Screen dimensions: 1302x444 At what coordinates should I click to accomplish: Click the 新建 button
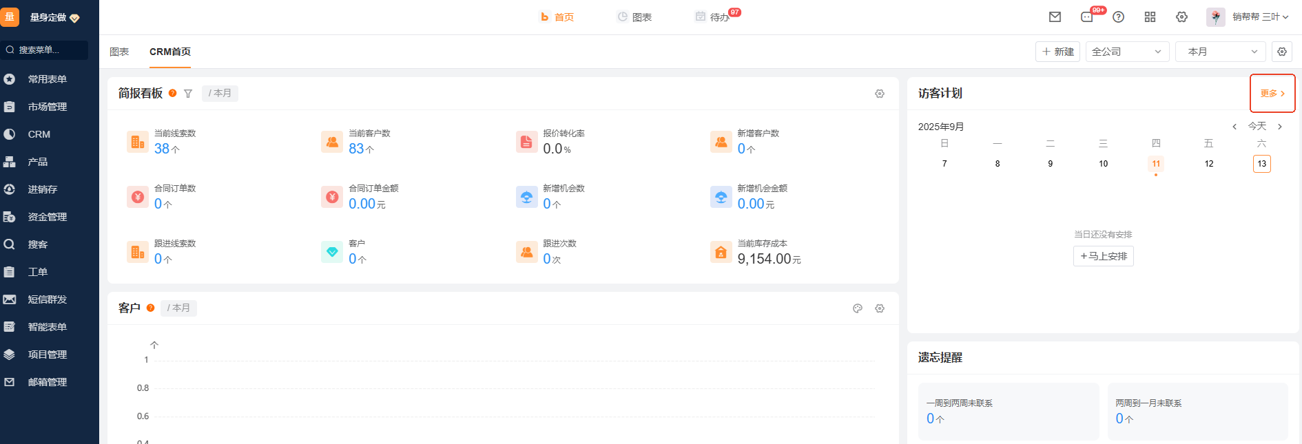(x=1057, y=52)
